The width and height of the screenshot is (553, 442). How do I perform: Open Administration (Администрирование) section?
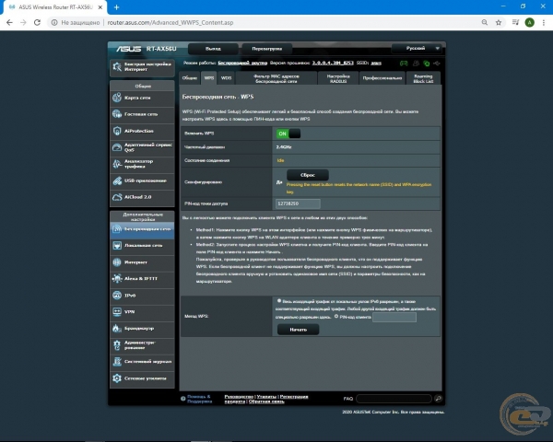tap(142, 345)
